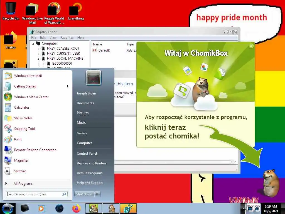Click the Magnifier icon in start menu
Screen dimensions: 285x214
click(x=8, y=160)
